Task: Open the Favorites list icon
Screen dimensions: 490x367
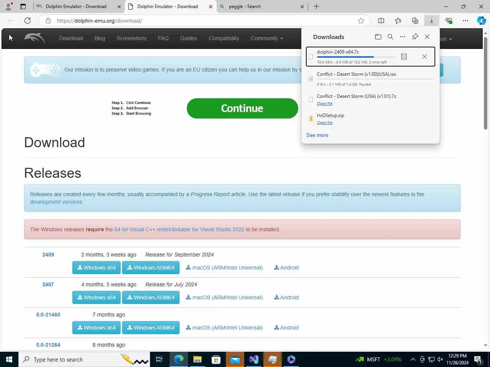Action: [x=398, y=21]
